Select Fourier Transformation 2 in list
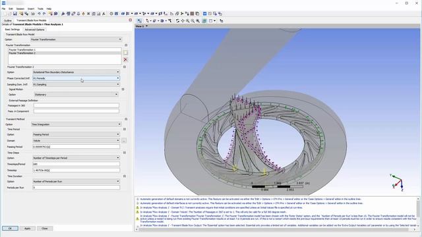 (65, 53)
